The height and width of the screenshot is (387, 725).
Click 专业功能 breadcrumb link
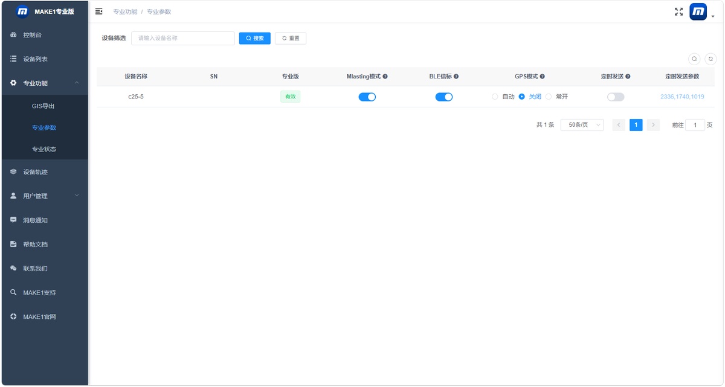tap(125, 12)
